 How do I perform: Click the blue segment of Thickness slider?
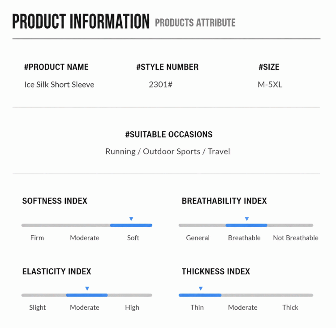coord(200,295)
